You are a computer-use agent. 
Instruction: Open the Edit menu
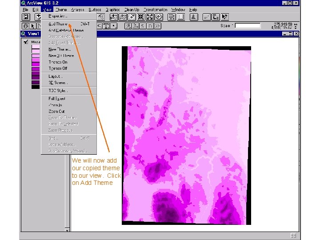click(x=36, y=10)
